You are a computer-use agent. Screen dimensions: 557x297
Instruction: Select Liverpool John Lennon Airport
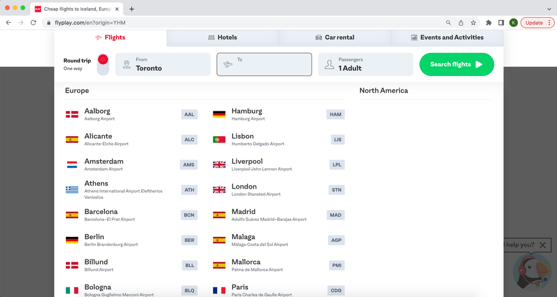278,165
